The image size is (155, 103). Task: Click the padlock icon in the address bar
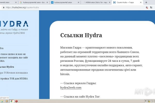(3, 7)
